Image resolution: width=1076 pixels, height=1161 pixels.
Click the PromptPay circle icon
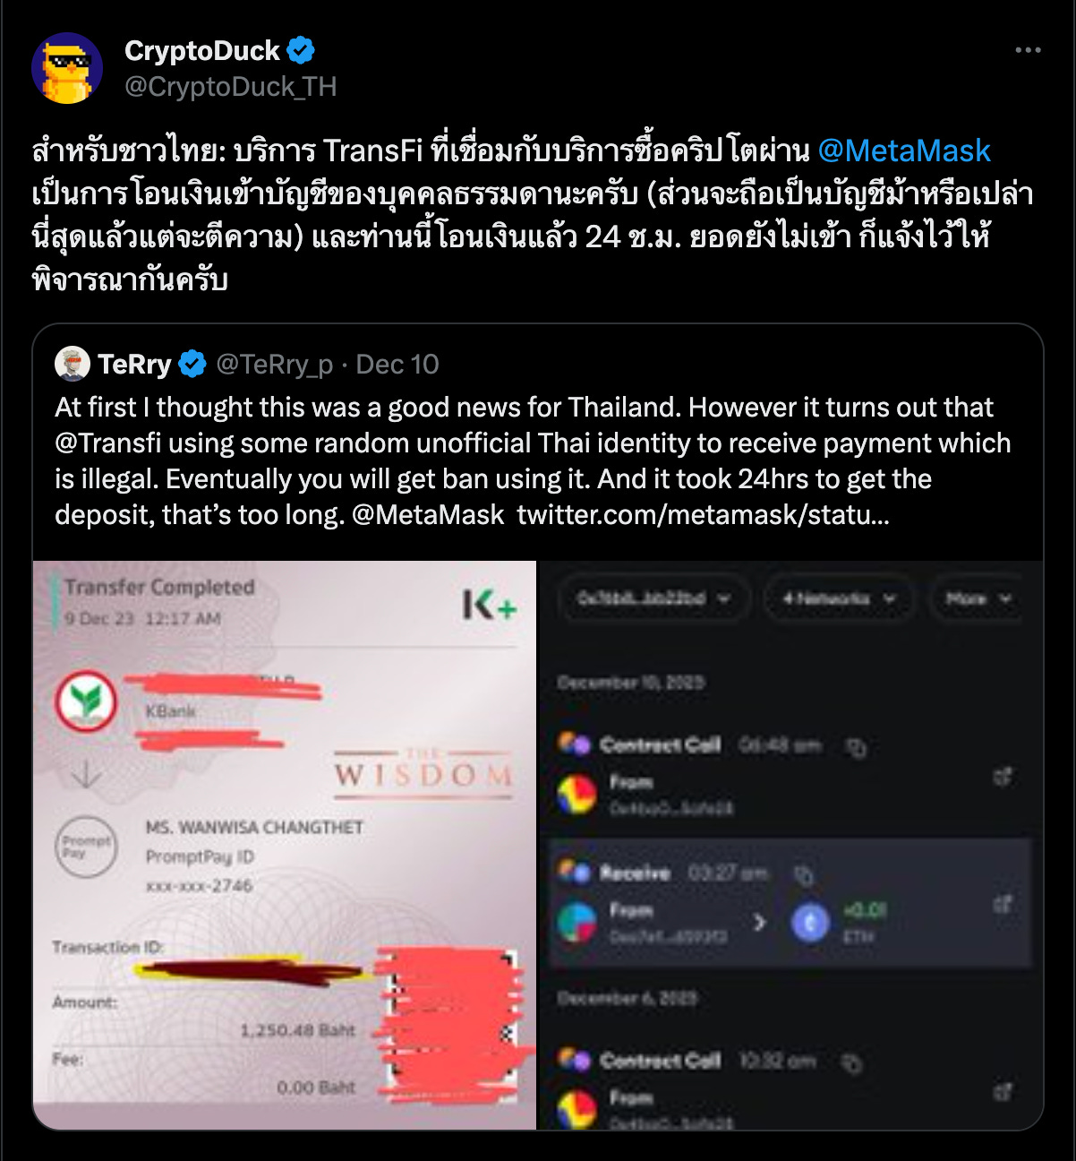86,847
